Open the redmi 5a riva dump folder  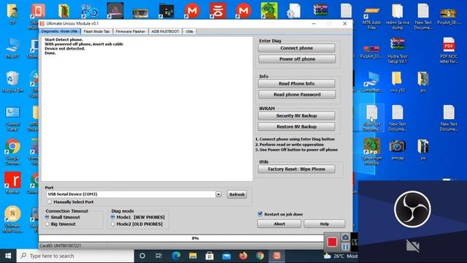397,17
